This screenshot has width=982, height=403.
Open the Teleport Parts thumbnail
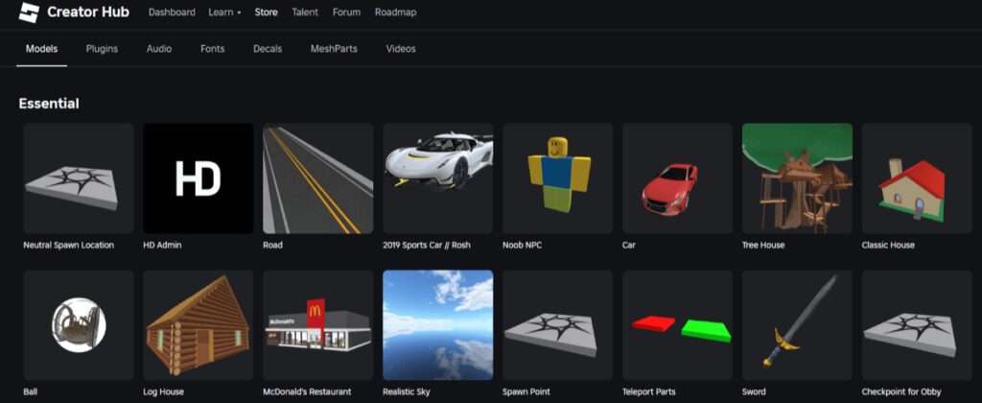(678, 325)
